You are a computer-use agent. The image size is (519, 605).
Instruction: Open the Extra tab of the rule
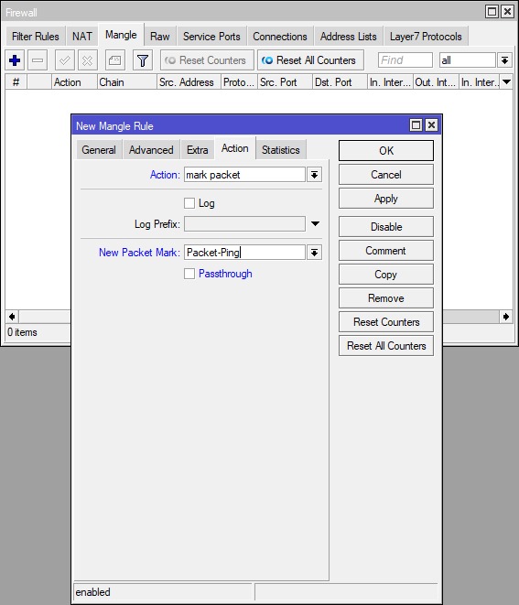tap(197, 150)
